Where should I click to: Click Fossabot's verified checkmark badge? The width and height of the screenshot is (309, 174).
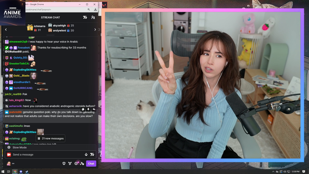[15, 47]
